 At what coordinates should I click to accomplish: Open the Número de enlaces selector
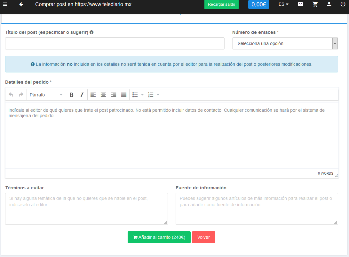click(x=285, y=43)
